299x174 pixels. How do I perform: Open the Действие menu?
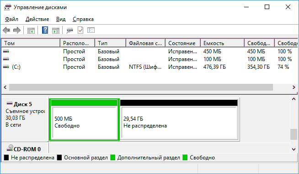(37, 19)
